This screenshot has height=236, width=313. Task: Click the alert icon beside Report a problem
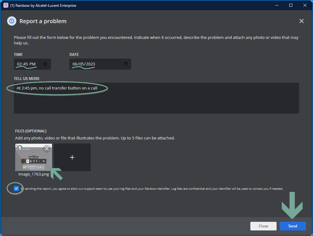(x=12, y=21)
